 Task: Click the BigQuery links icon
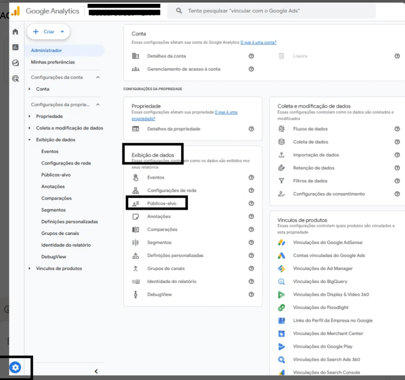281,282
